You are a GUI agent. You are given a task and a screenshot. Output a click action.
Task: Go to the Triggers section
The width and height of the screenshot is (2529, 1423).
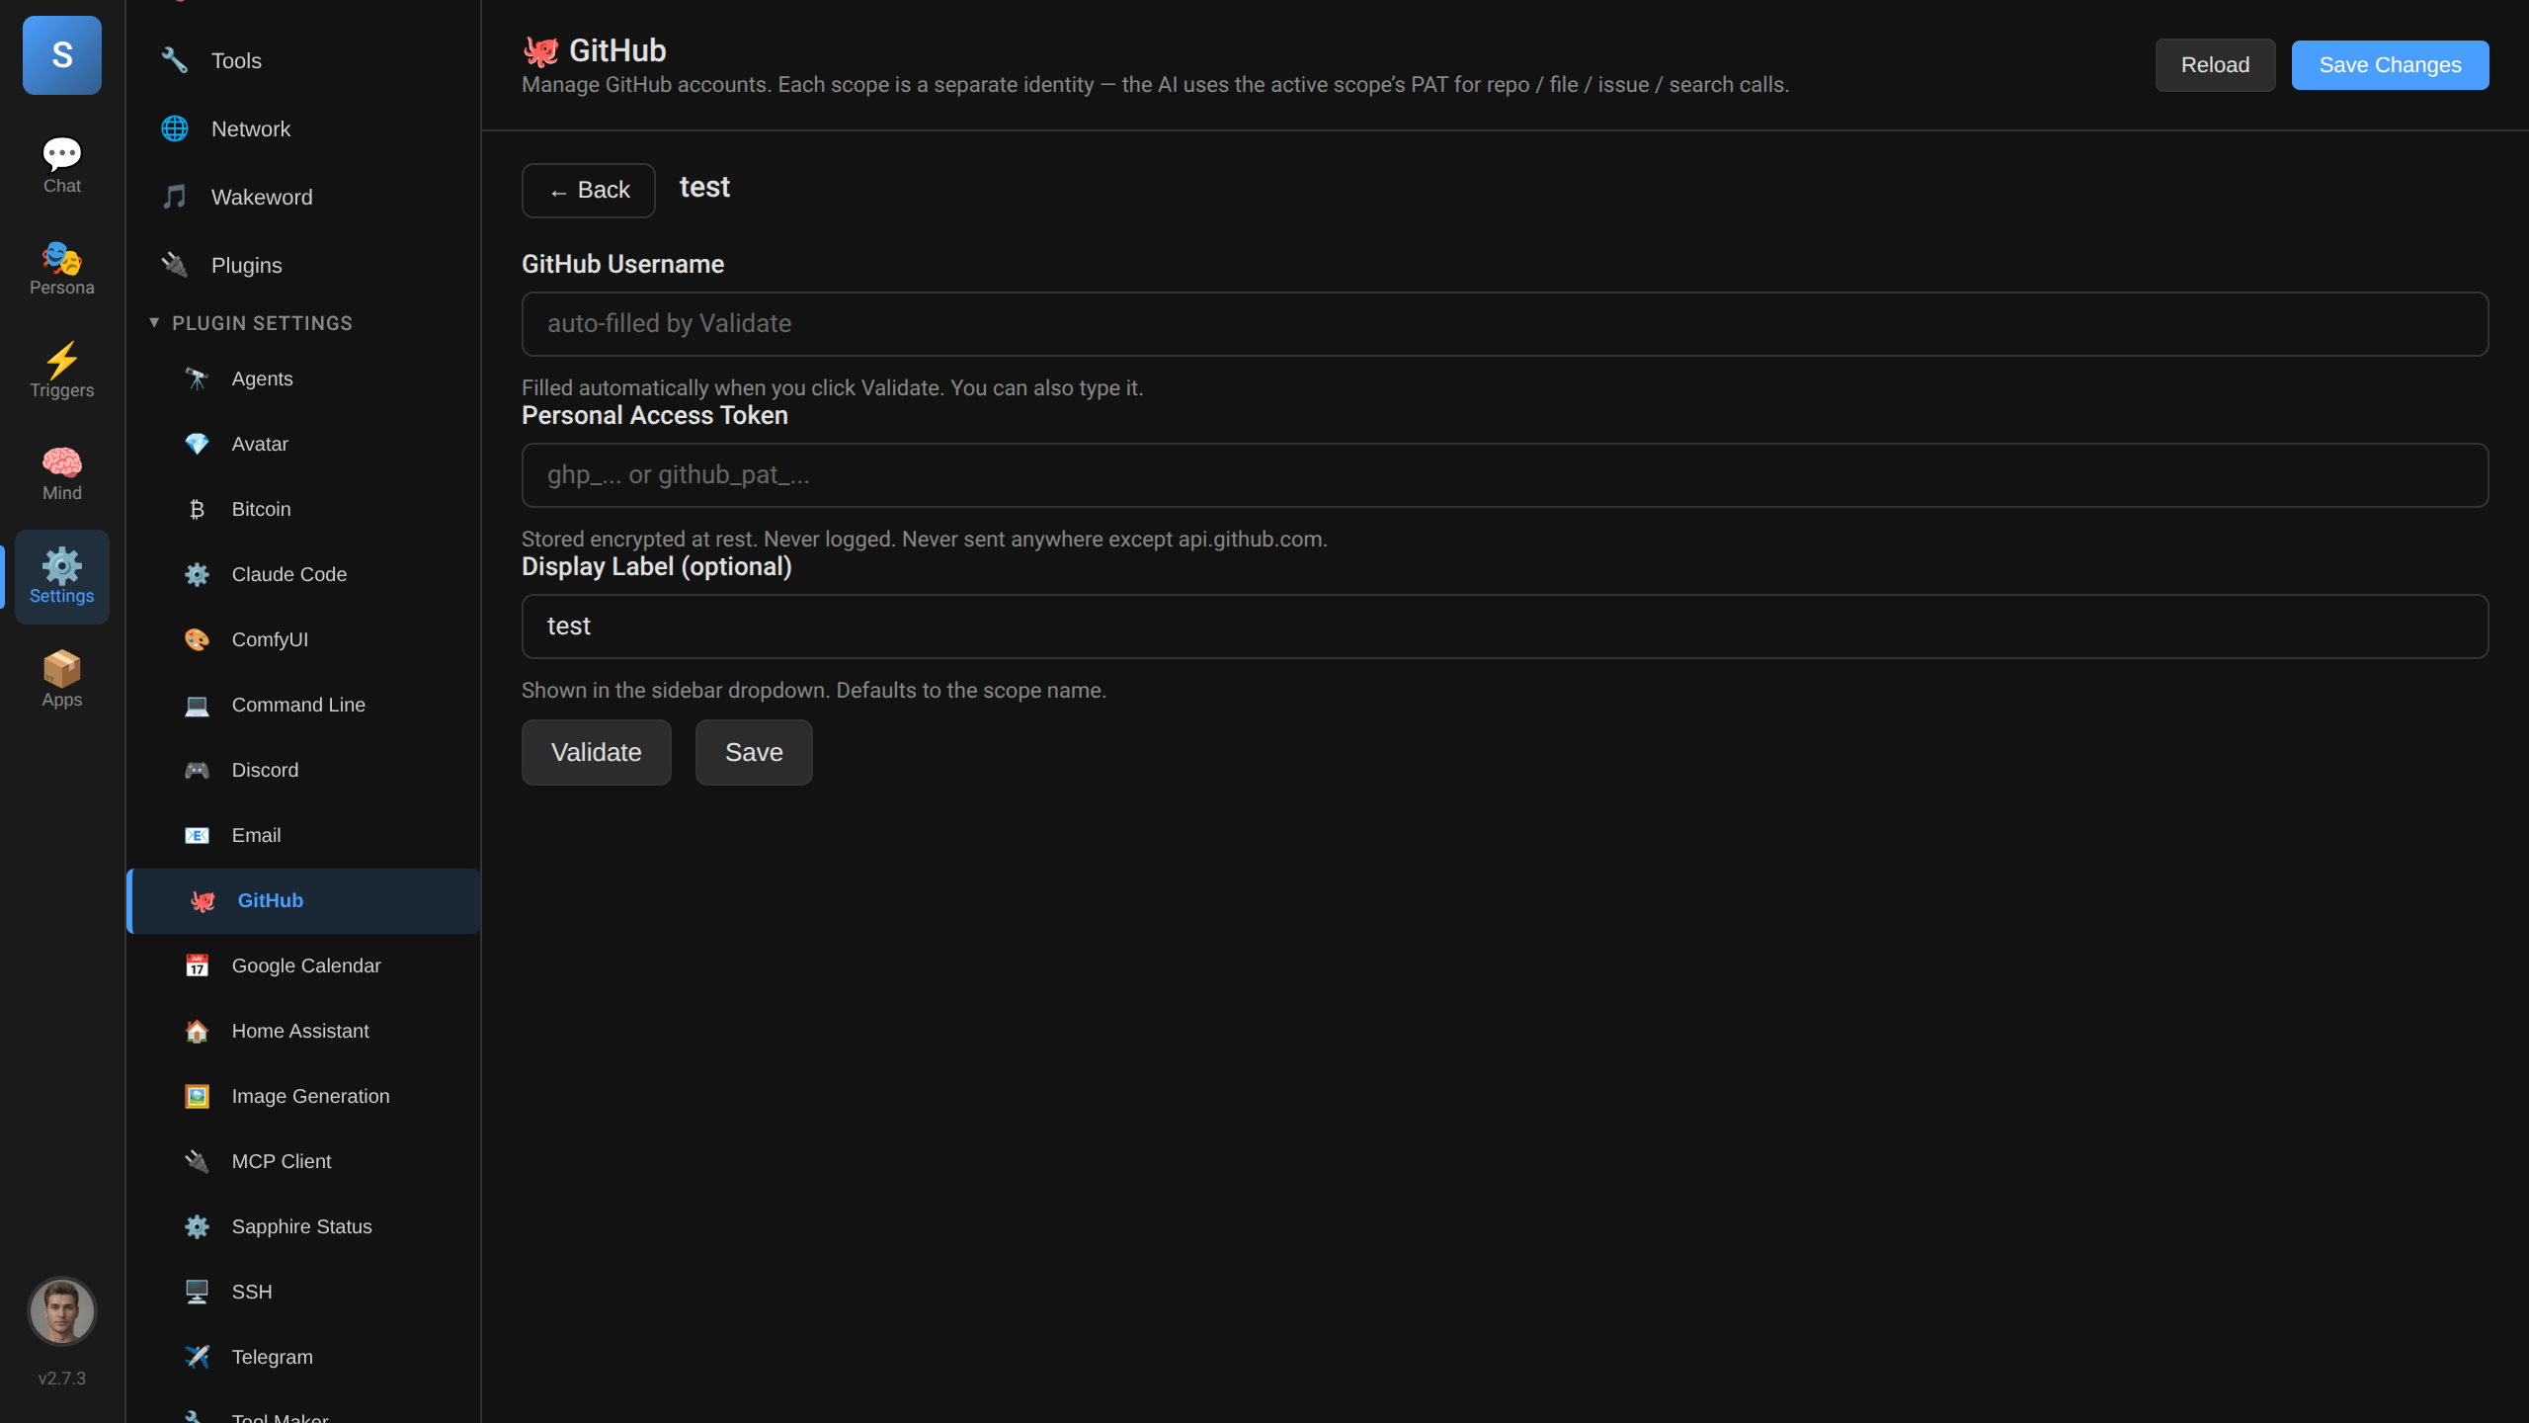click(x=61, y=372)
